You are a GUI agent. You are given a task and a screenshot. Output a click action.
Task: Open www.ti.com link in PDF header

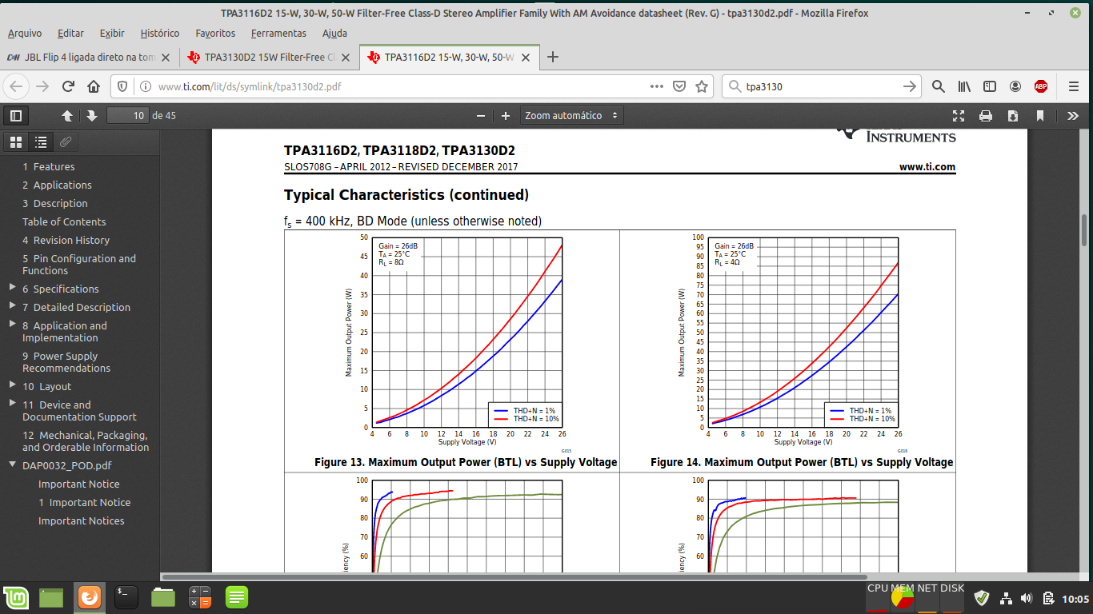point(927,167)
